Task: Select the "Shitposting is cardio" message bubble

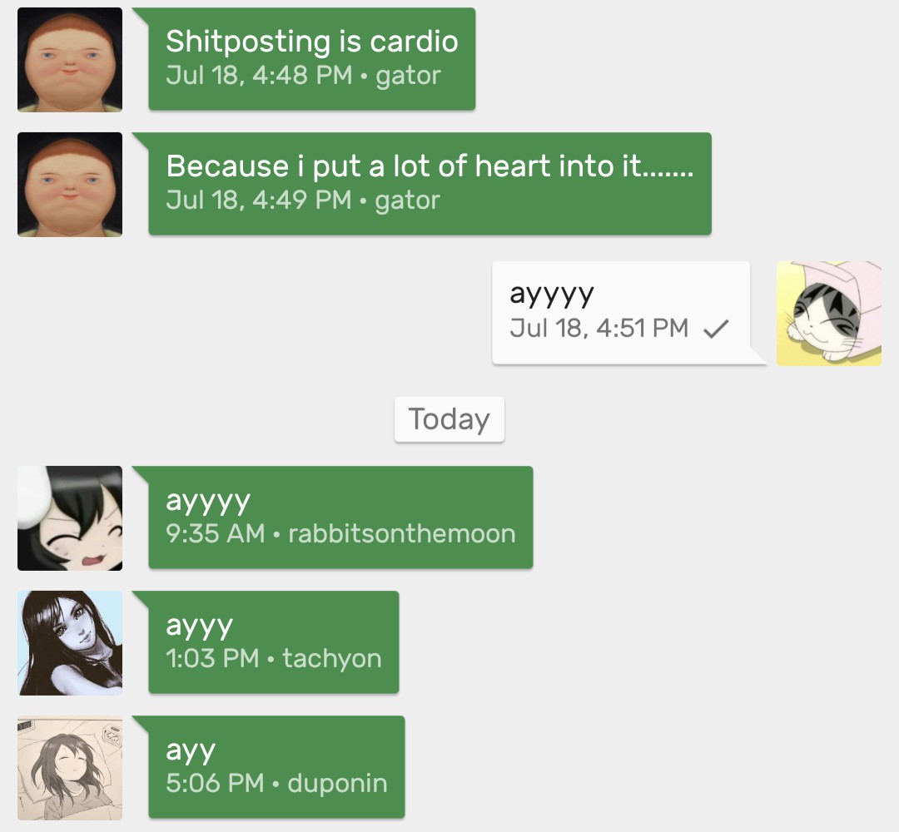Action: point(312,59)
